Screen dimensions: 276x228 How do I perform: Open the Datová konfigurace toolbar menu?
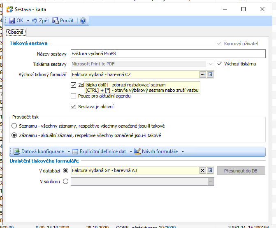point(39,151)
